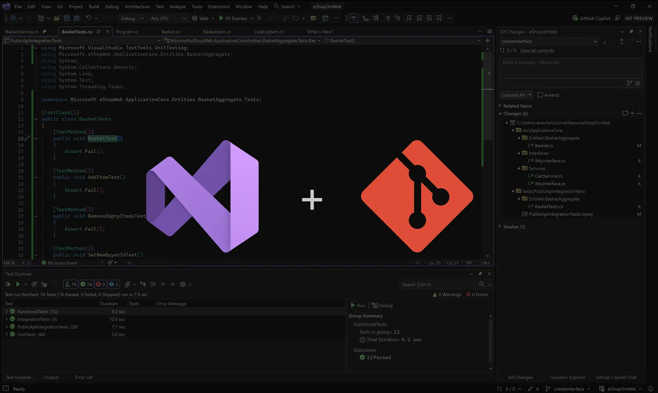Open the Architecture menu
The image size is (658, 393).
pyautogui.click(x=137, y=6)
